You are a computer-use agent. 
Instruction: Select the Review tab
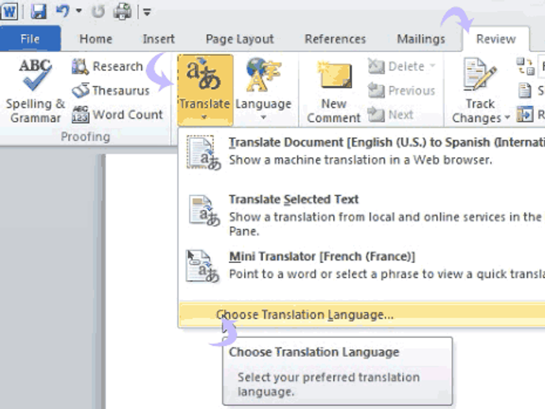(496, 39)
